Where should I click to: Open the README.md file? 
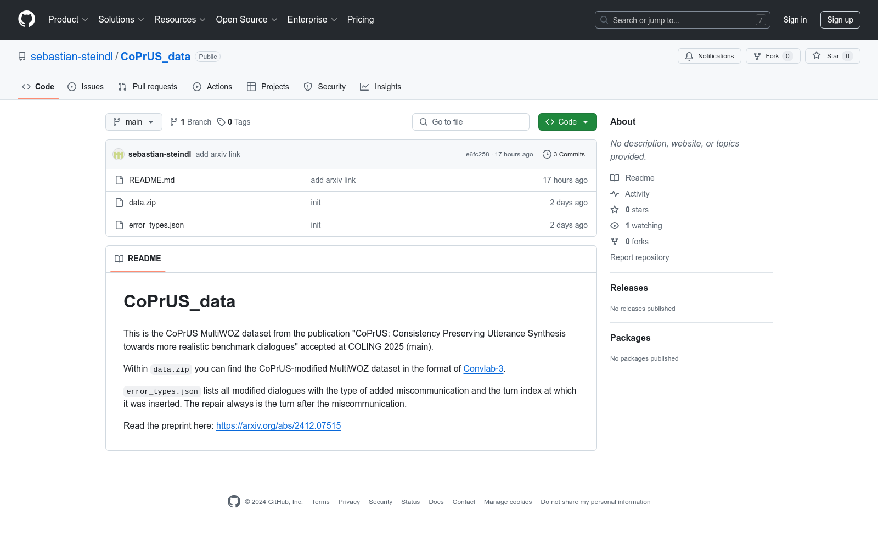151,180
